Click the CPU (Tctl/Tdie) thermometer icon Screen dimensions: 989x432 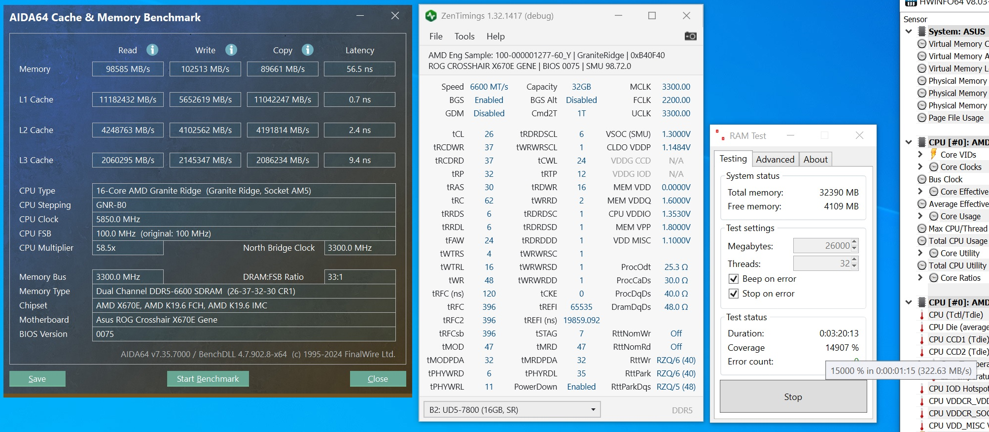click(921, 315)
